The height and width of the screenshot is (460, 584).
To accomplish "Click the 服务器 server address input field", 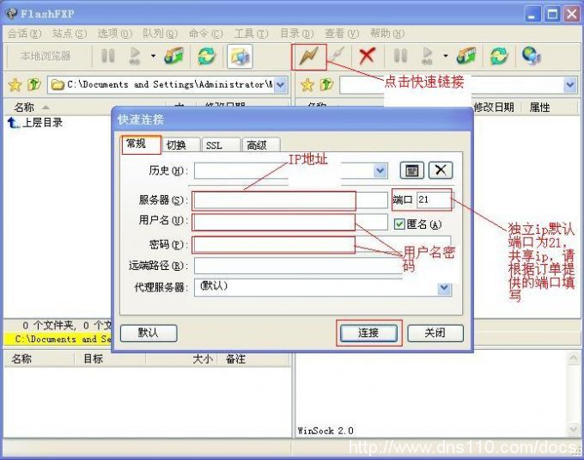I will pyautogui.click(x=274, y=200).
